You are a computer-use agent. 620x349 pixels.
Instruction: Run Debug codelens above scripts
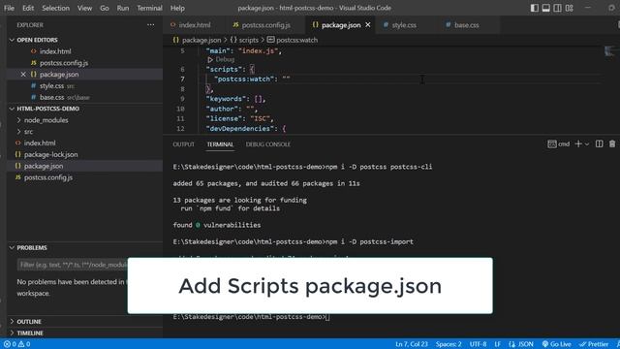coord(221,60)
